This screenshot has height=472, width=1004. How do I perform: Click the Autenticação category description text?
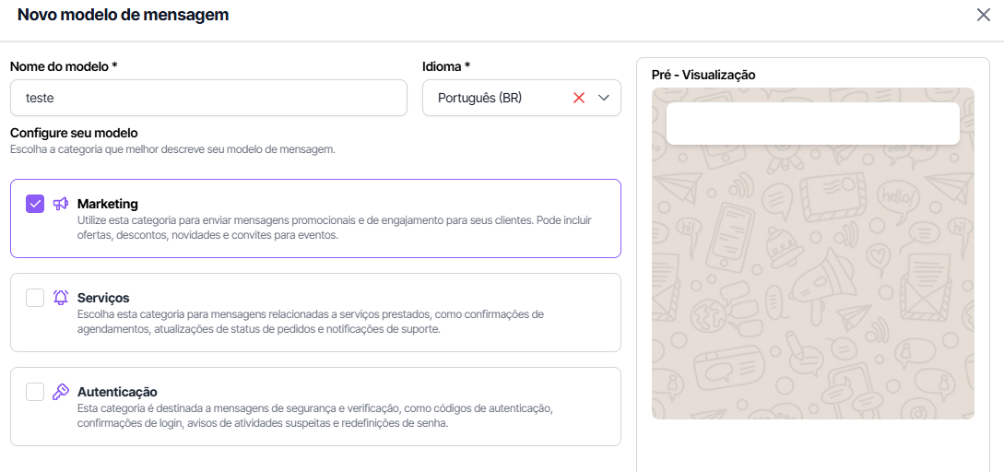tap(313, 416)
